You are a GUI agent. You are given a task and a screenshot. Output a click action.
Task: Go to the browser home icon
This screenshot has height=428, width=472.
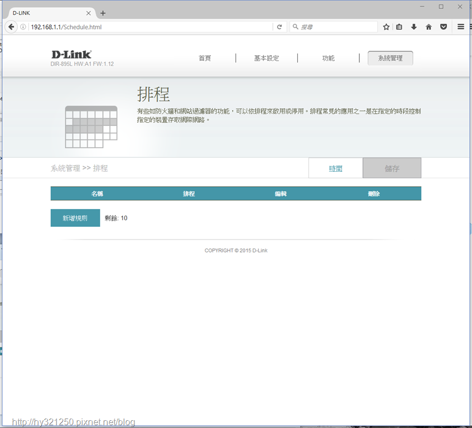[x=428, y=27]
